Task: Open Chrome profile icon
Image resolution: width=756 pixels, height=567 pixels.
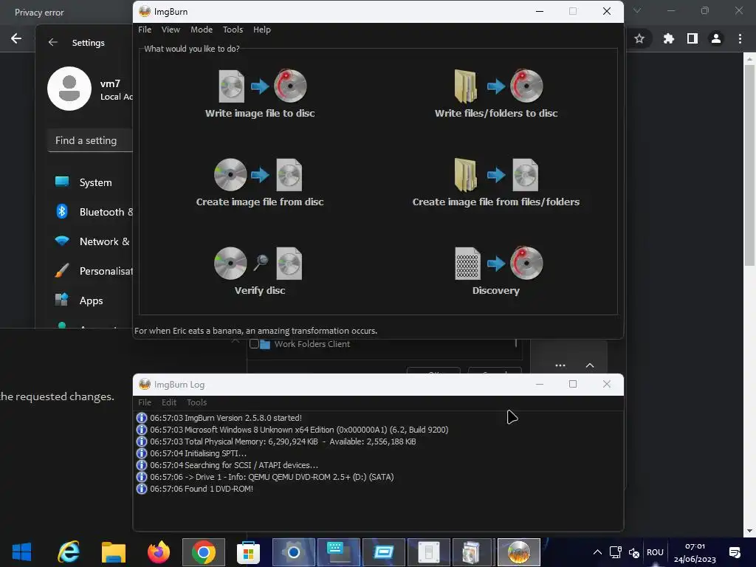Action: coord(716,38)
